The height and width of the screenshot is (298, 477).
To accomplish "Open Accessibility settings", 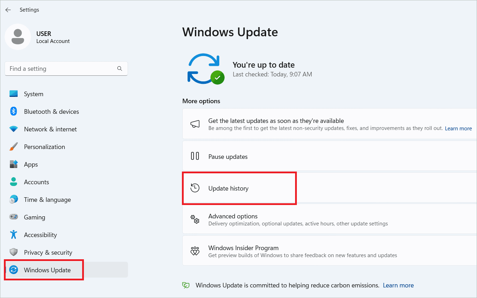I will coord(66,235).
